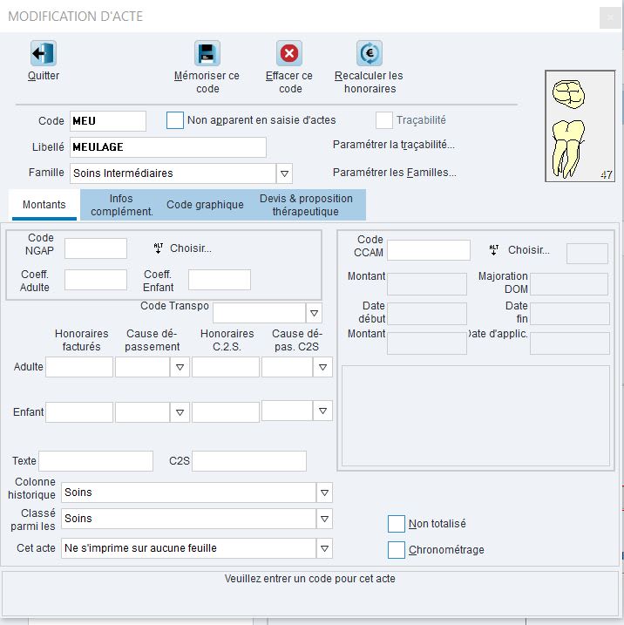This screenshot has height=625, width=624.
Task: Open the Cet acte print option dropdown
Action: click(323, 548)
